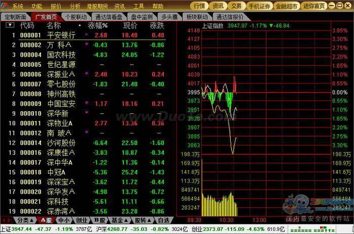Click the green indicator icons in status bar
Image resolution: width=354 pixels, height=234 pixels.
click(313, 230)
